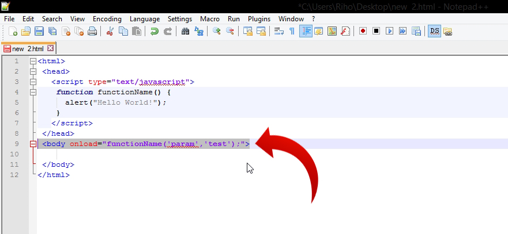Collapse the function functionName fold marker
508x234 pixels.
(33, 92)
